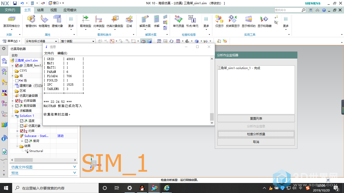
Task: Click 显示和隐藏 icon
Action: (264, 19)
